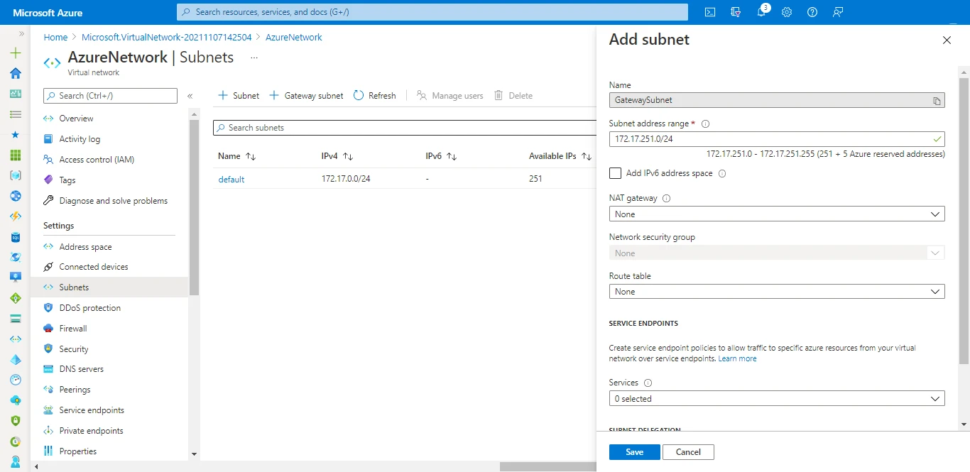
Task: Click the Services info icon toggle
Action: tap(647, 382)
